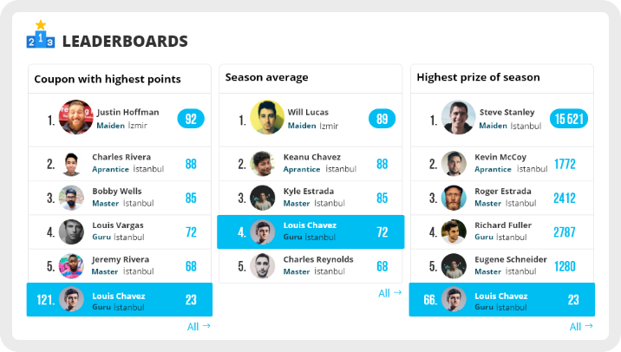The height and width of the screenshot is (352, 621).
Task: Select Steve Stanley's avatar photo
Action: [458, 118]
